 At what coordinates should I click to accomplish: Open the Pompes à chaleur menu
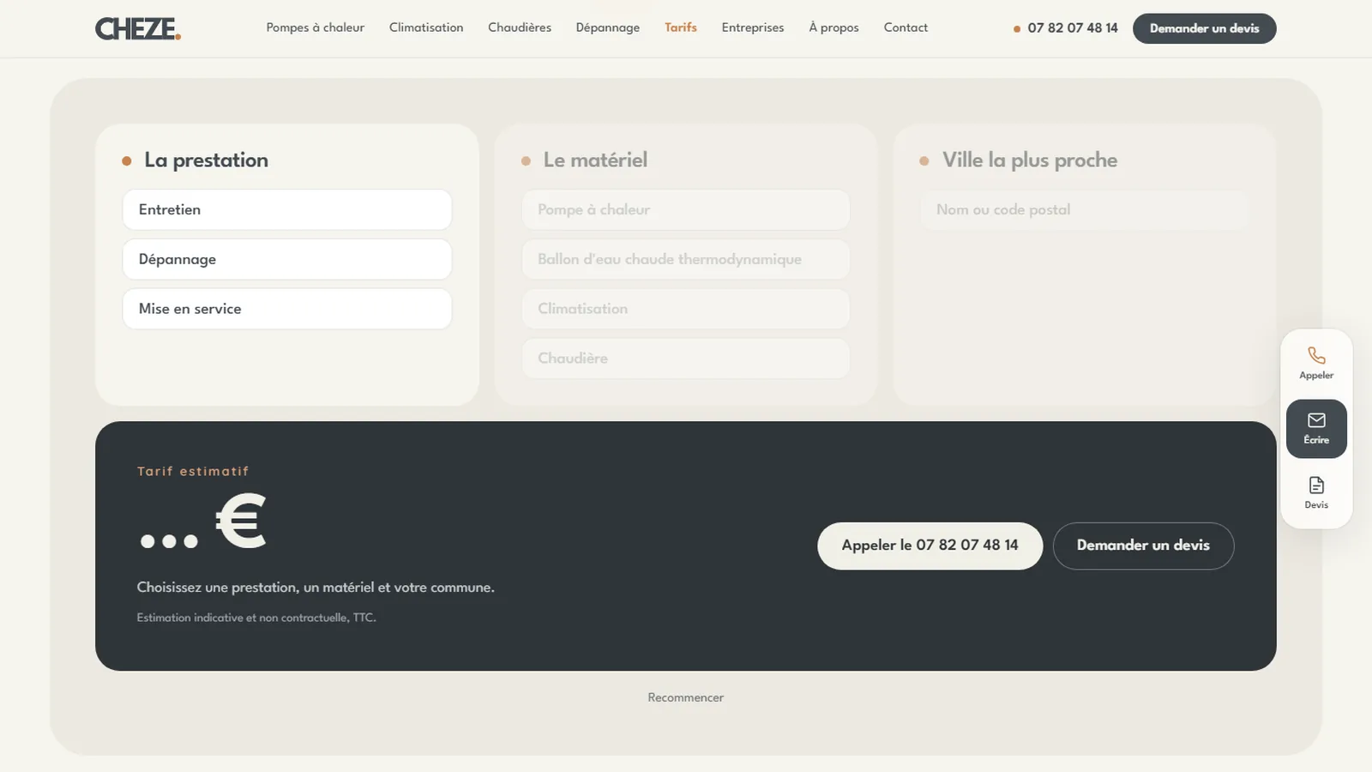click(315, 27)
